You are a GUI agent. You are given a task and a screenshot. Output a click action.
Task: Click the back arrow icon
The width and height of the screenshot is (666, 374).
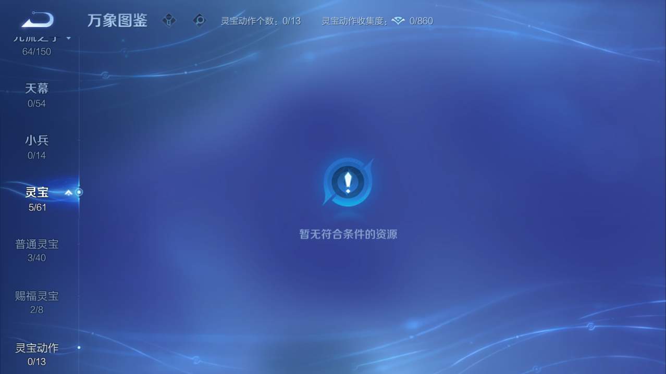pos(38,20)
